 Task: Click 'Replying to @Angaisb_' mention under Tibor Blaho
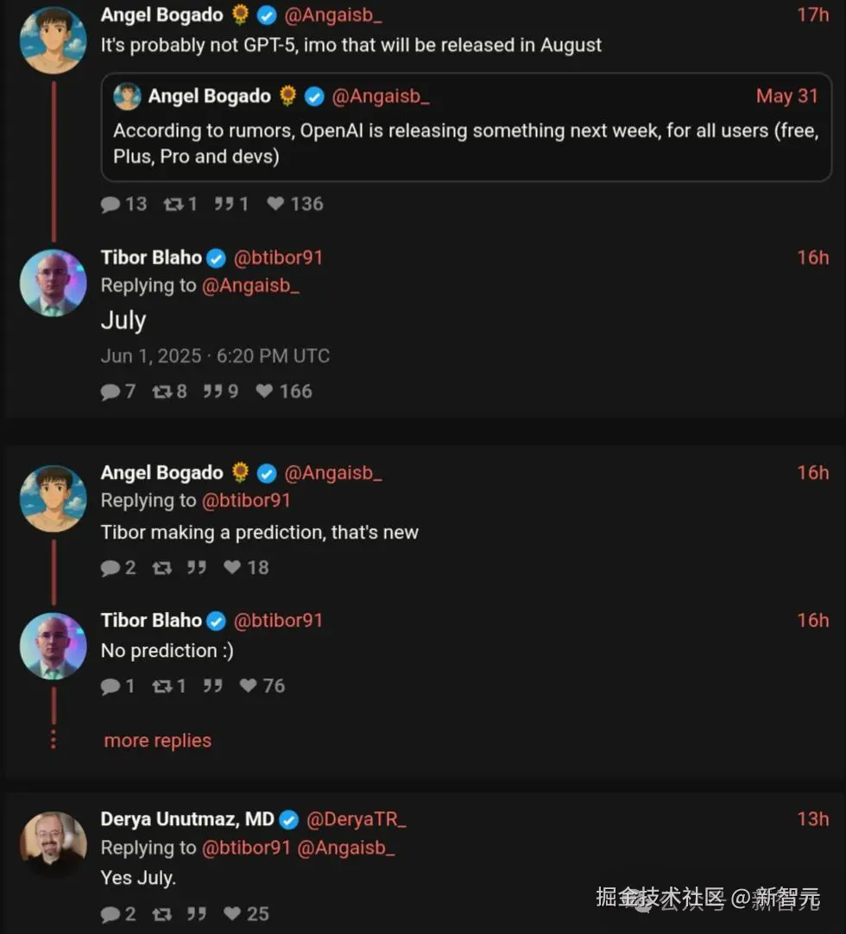(250, 286)
